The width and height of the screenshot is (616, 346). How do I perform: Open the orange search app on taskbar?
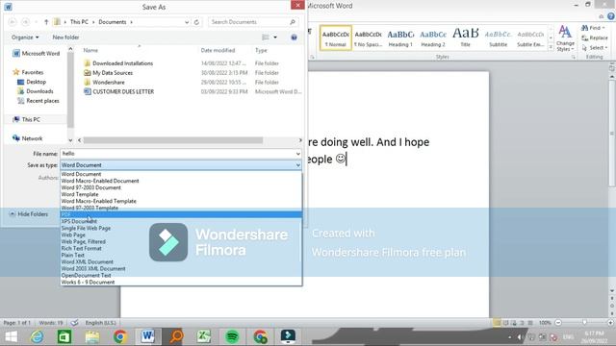pyautogui.click(x=176, y=336)
